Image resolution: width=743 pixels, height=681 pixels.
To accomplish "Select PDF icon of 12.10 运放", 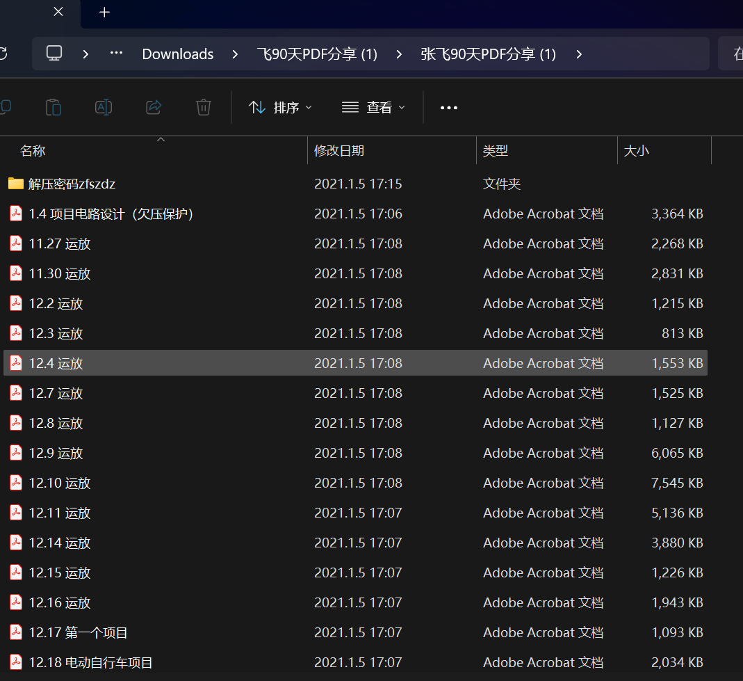I will [16, 482].
